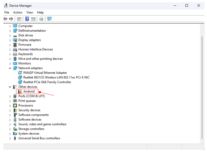
Task: Collapse the Other devices node
Action: tap(10, 87)
